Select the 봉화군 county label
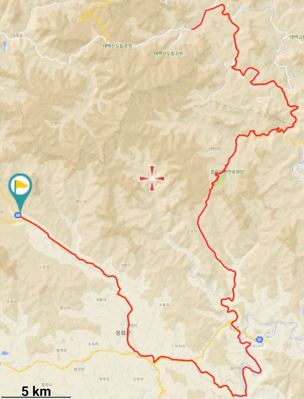The width and height of the screenshot is (304, 399). pyautogui.click(x=123, y=332)
